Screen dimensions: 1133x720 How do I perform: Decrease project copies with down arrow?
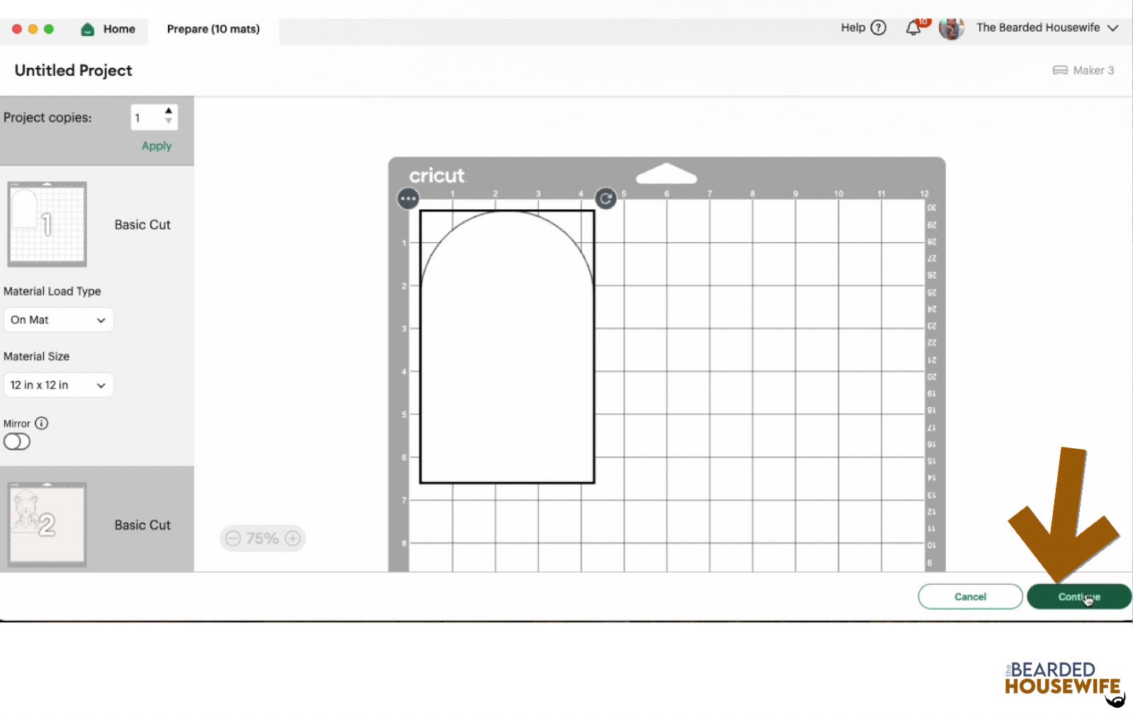coord(169,121)
